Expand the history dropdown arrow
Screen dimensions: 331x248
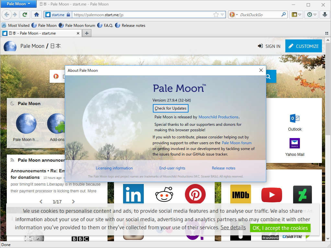pyautogui.click(x=314, y=15)
